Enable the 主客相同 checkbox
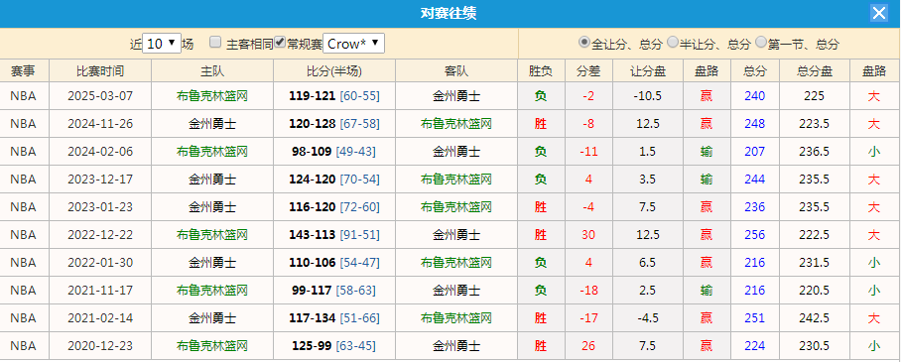The height and width of the screenshot is (362, 901). [215, 42]
